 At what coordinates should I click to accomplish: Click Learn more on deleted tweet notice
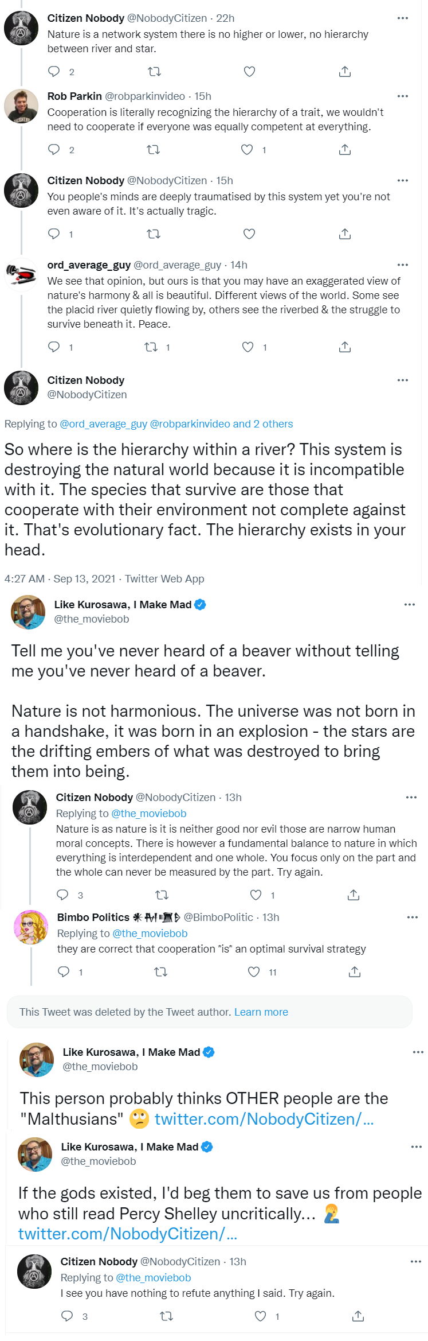pyautogui.click(x=261, y=1012)
